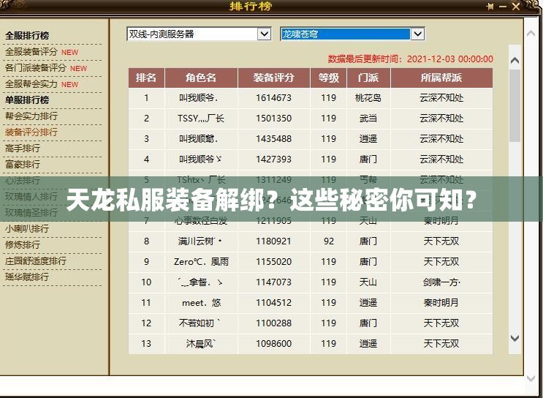Expand the 龙啸苍穹 dropdown list
The height and width of the screenshot is (398, 543).
[x=417, y=34]
